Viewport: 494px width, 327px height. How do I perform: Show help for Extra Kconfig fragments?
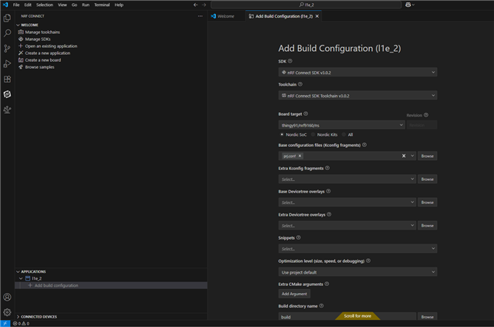[x=327, y=168]
